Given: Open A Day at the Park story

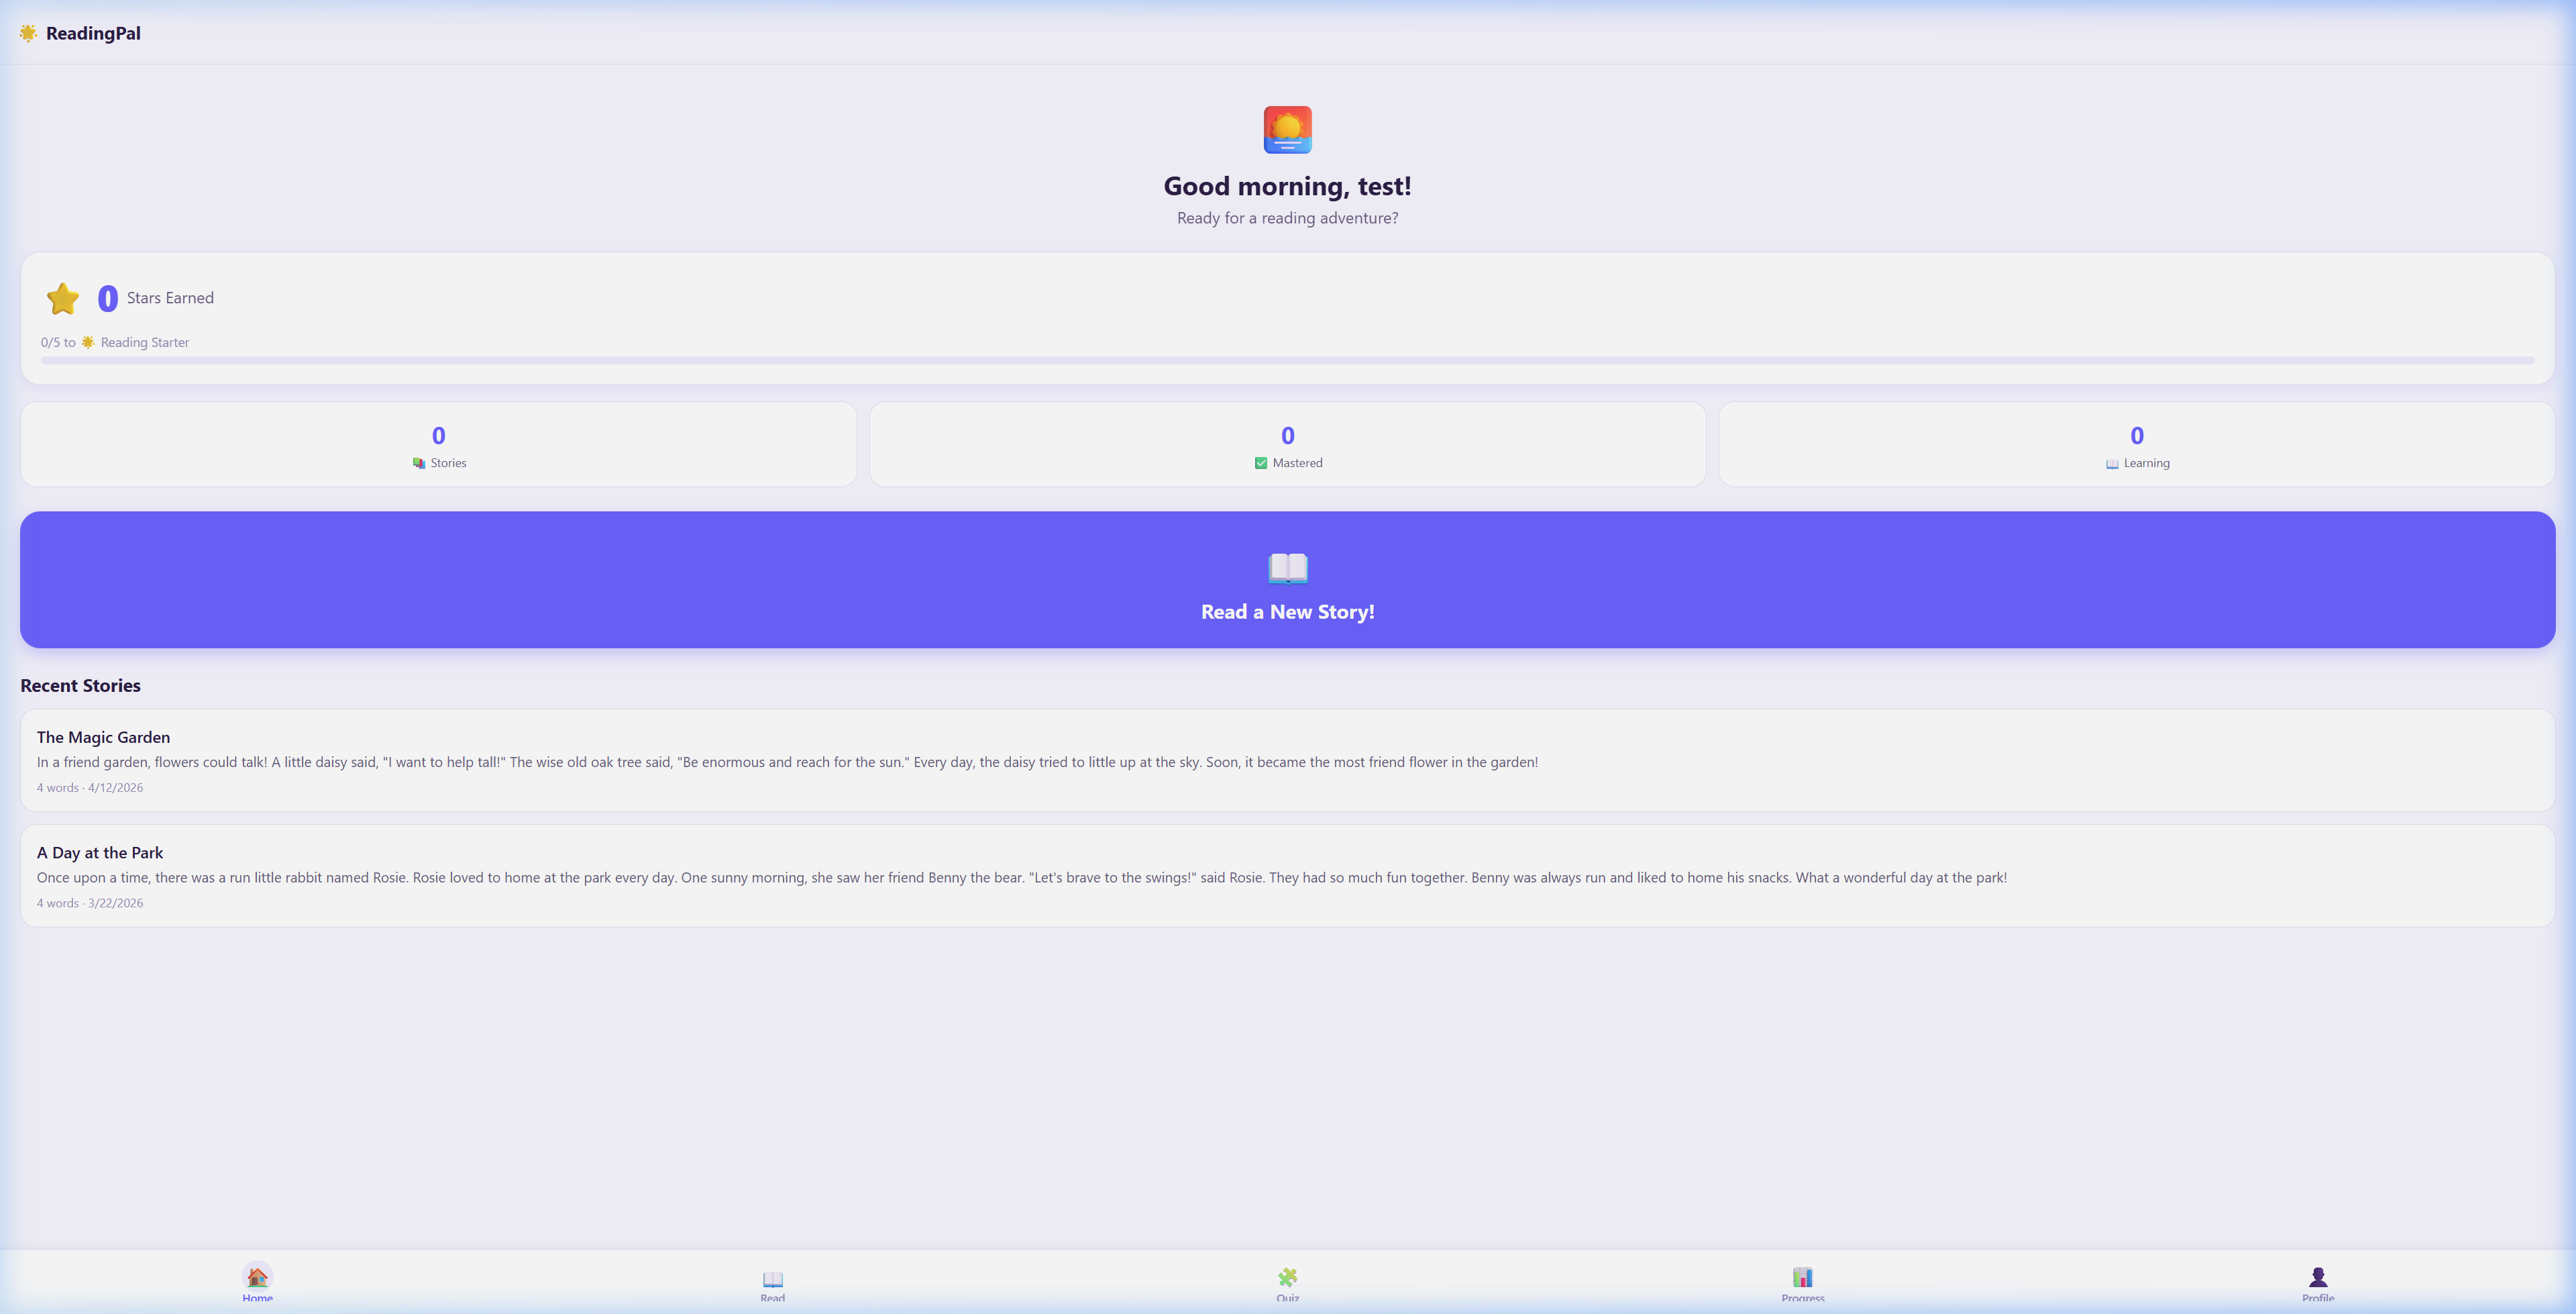Looking at the screenshot, I should coord(1287,876).
